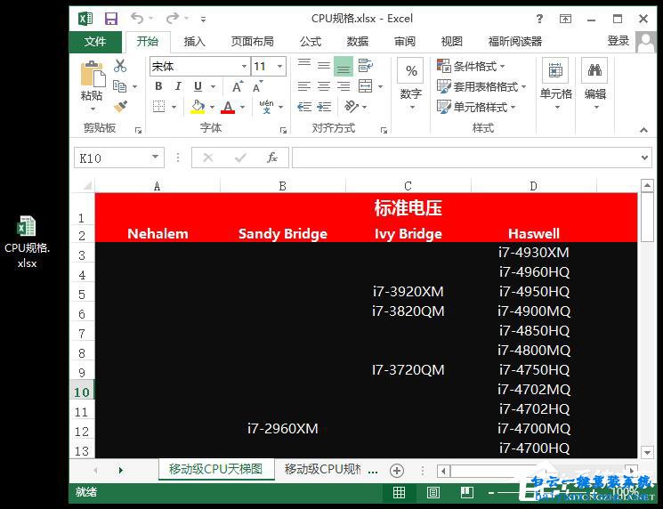The height and width of the screenshot is (509, 663).
Task: Center text horizontally
Action: click(324, 86)
